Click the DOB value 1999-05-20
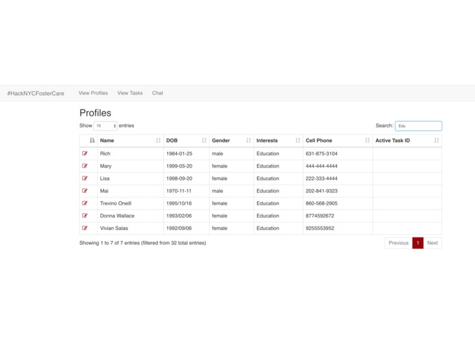The width and height of the screenshot is (475, 338). click(179, 166)
